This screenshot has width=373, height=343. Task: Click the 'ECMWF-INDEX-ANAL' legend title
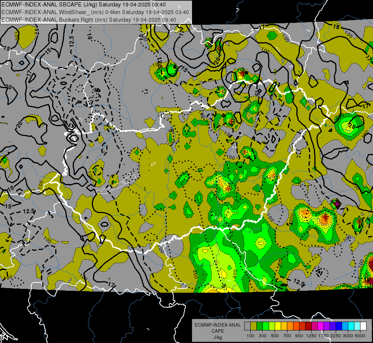point(218,325)
